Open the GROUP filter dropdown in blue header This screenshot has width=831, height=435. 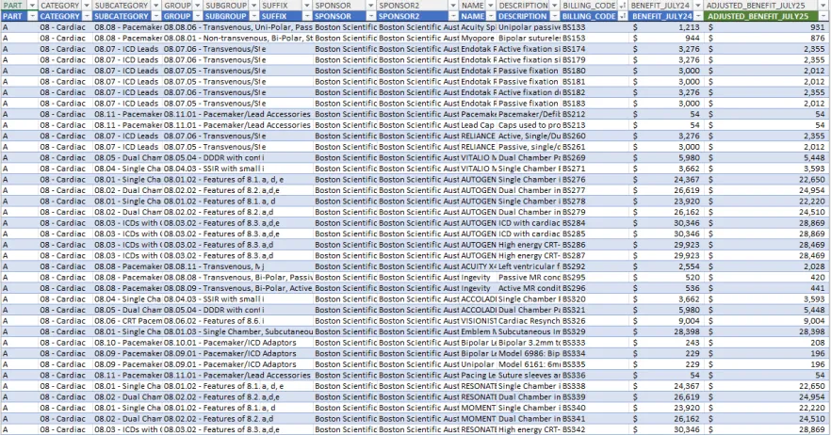(x=197, y=16)
